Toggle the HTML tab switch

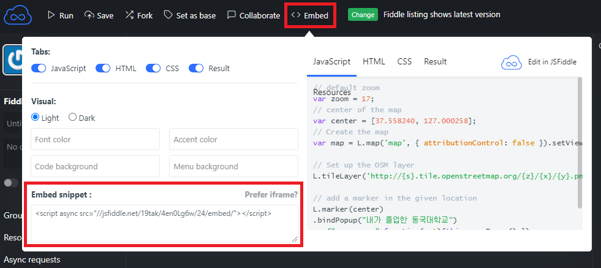(x=103, y=68)
